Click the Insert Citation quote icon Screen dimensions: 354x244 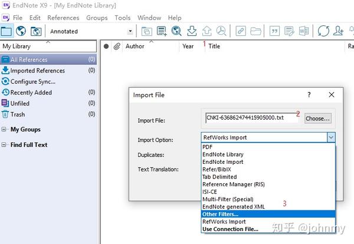click(274, 31)
